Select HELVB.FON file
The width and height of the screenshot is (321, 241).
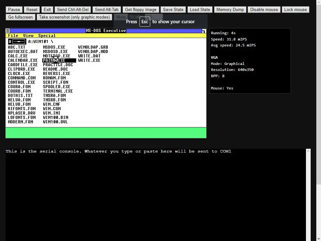pyautogui.click(x=19, y=104)
